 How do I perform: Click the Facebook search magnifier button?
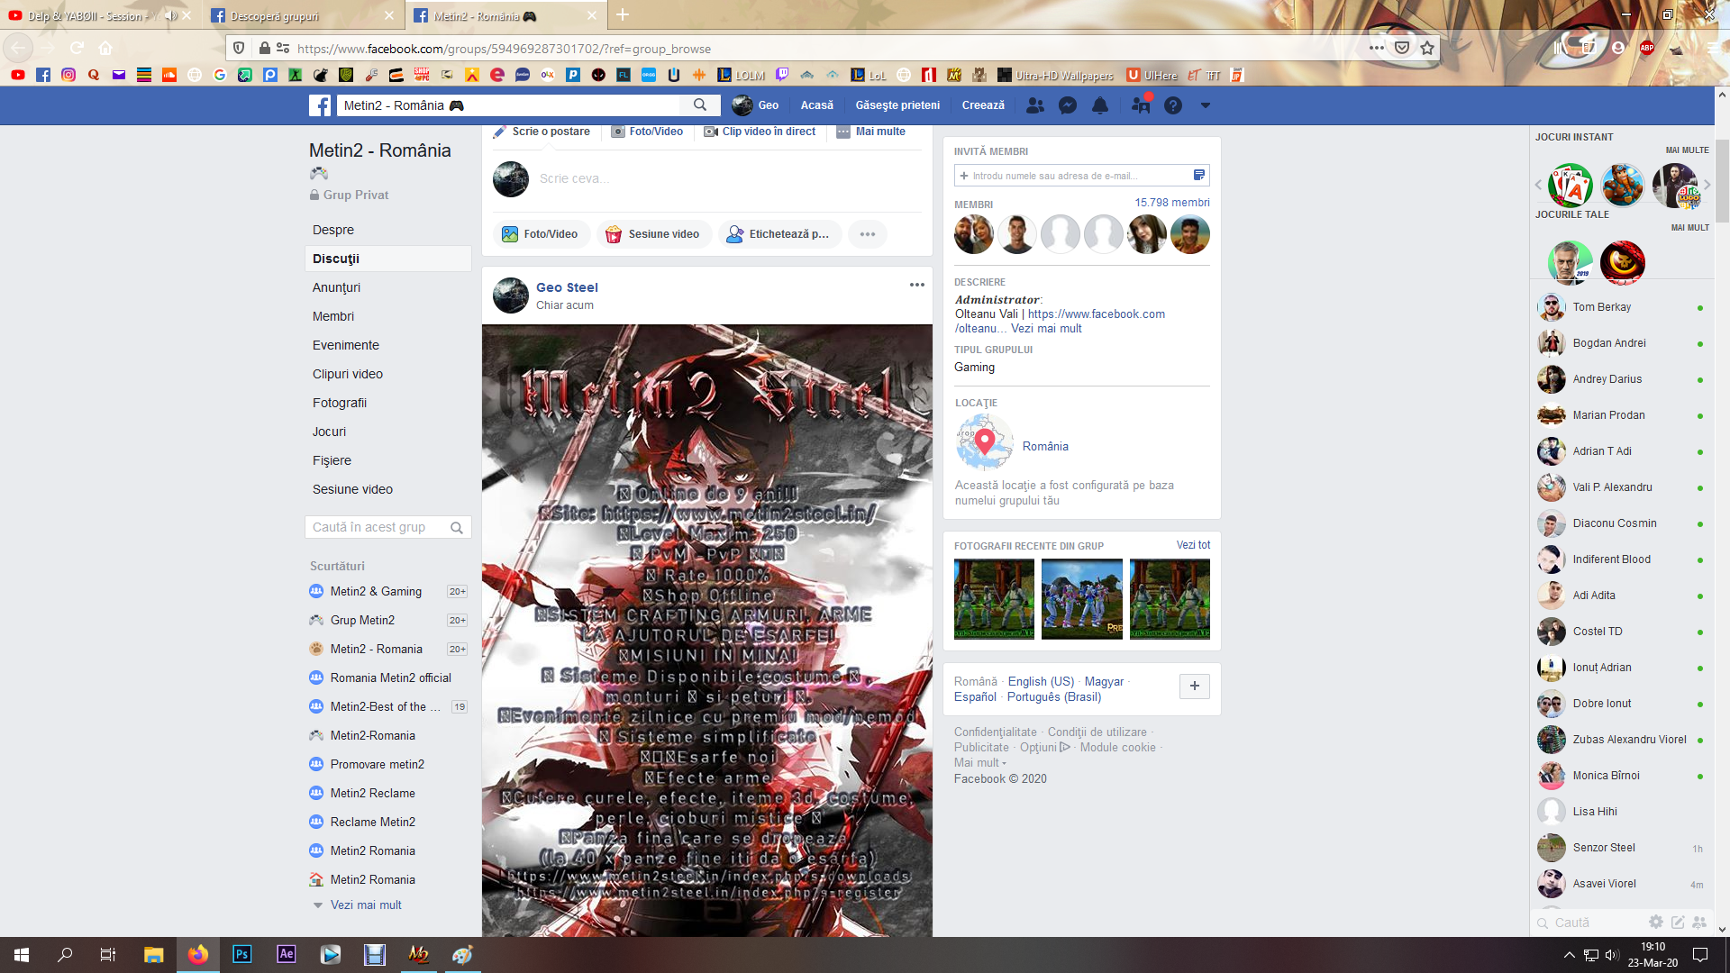click(x=700, y=105)
